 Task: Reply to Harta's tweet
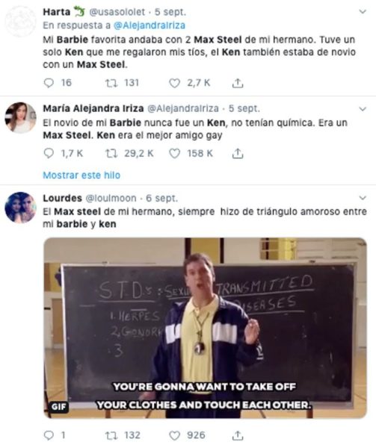pos(49,83)
